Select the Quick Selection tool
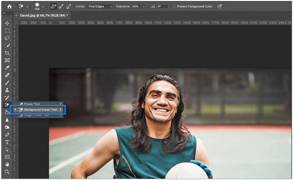 point(7,45)
